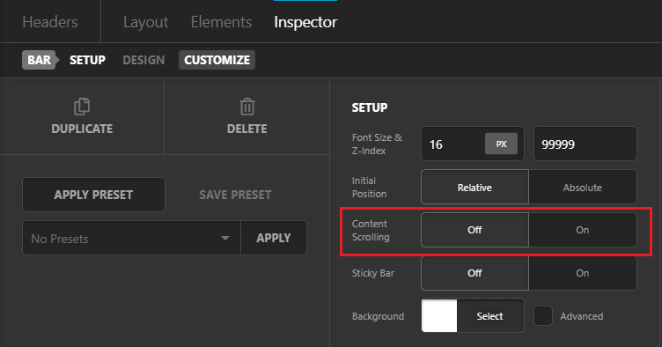Click the Initial Position label
The width and height of the screenshot is (662, 347).
click(370, 187)
